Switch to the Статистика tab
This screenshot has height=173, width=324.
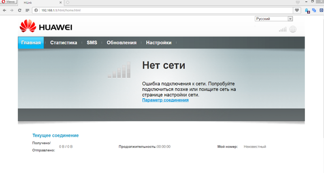point(64,43)
